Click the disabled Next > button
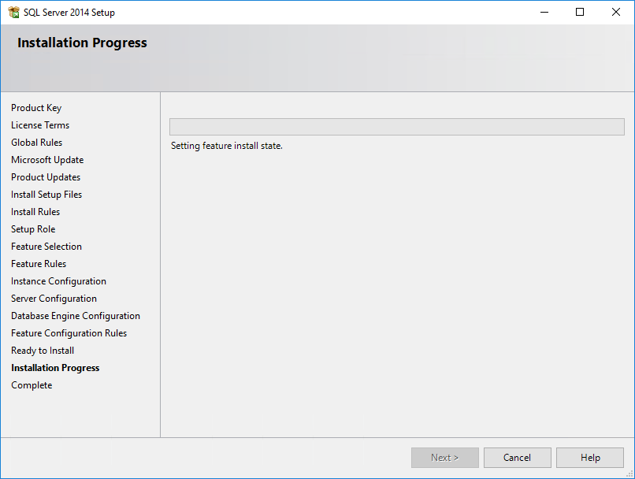The width and height of the screenshot is (635, 479). (444, 458)
